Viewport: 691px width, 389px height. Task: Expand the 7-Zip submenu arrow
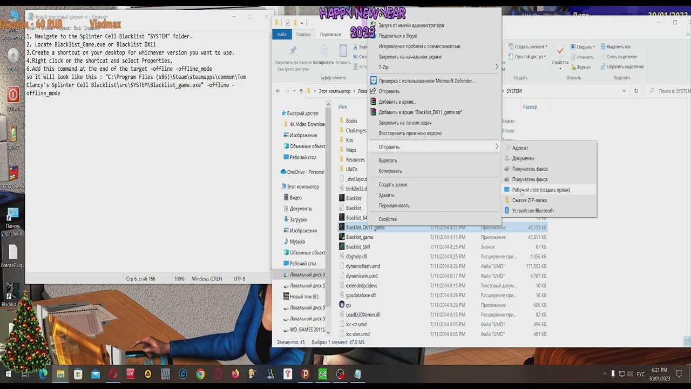point(497,67)
